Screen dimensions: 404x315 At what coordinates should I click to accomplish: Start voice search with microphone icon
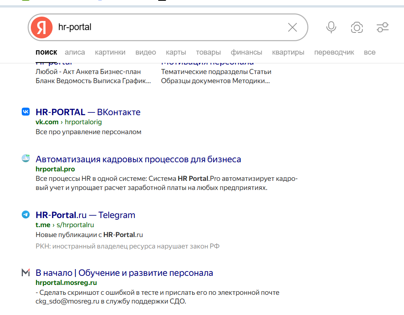tap(331, 27)
